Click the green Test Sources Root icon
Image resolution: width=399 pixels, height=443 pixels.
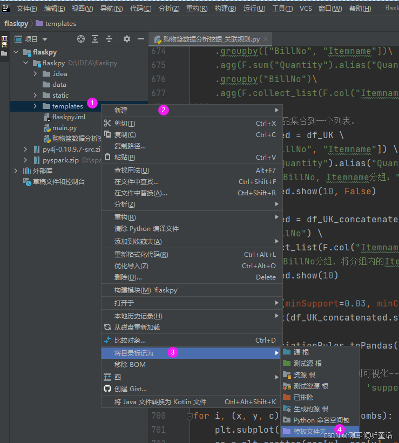click(287, 363)
